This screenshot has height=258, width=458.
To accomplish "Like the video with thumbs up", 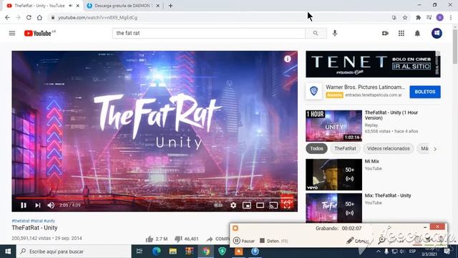I will [150, 239].
